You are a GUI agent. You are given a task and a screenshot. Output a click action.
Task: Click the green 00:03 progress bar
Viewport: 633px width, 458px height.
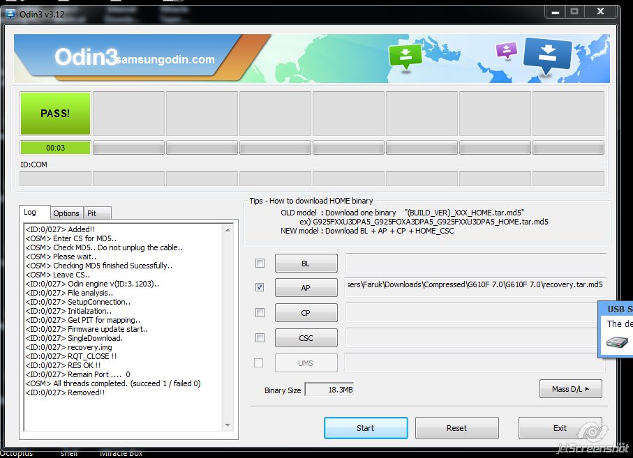[55, 148]
